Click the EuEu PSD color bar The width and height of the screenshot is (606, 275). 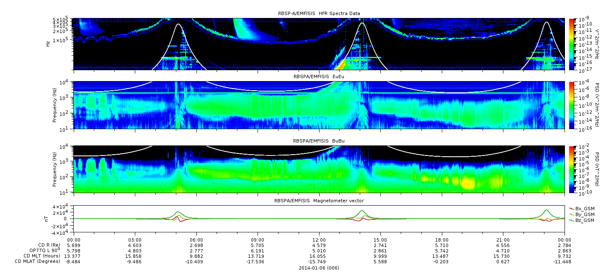572,105
